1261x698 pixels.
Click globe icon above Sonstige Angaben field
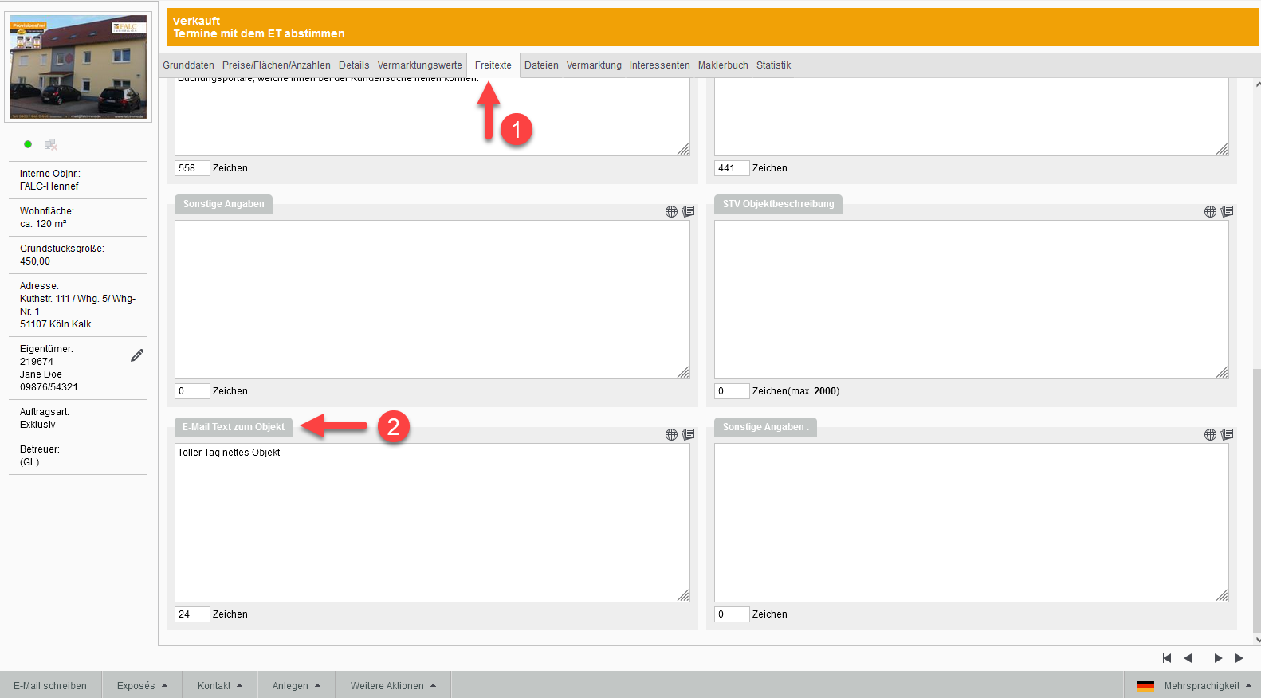(671, 211)
